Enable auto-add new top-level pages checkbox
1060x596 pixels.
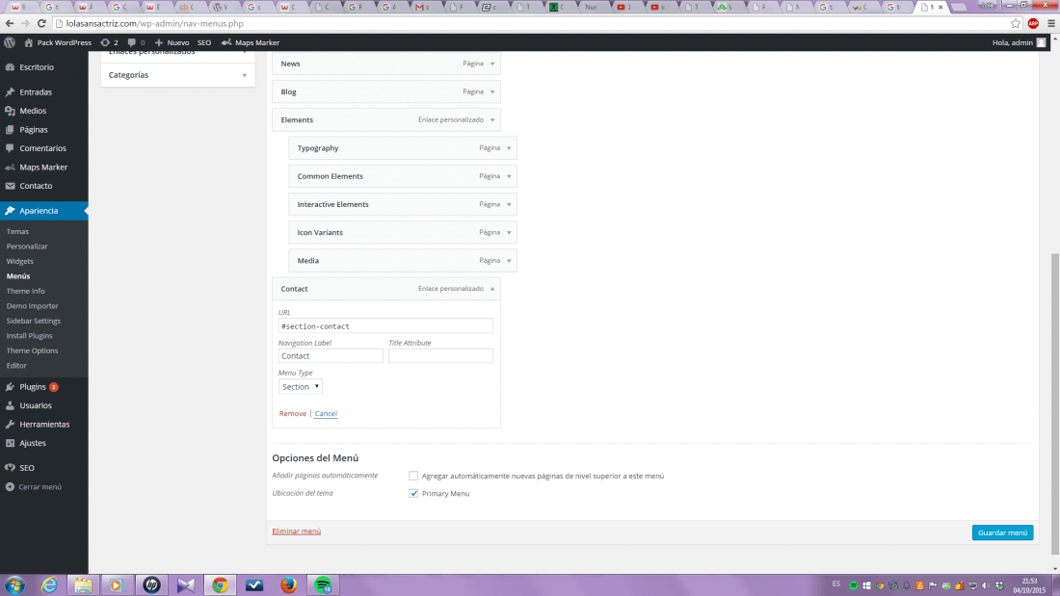click(x=413, y=476)
